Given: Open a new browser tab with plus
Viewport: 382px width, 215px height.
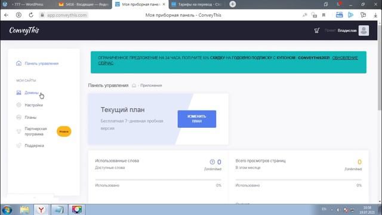Looking at the screenshot, I should 232,4.
